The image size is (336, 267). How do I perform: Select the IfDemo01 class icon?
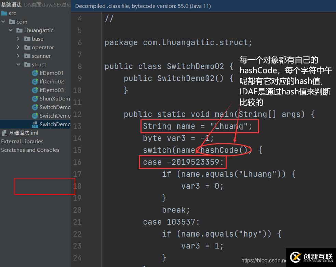(35, 73)
